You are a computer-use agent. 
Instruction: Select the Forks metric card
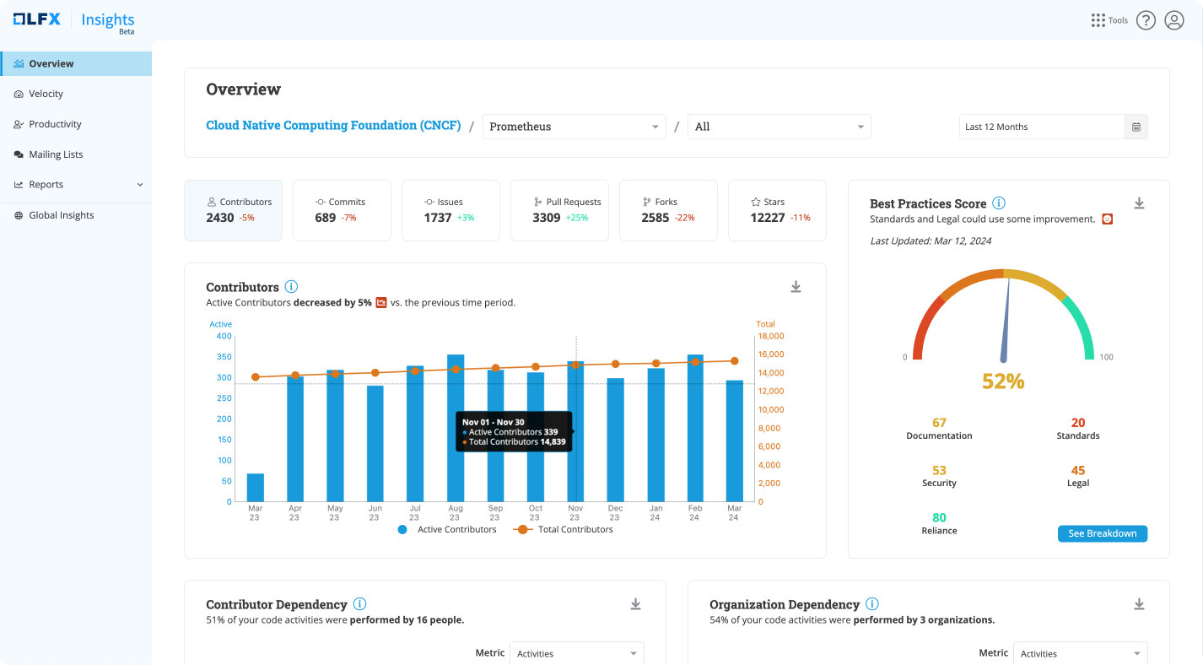coord(668,210)
